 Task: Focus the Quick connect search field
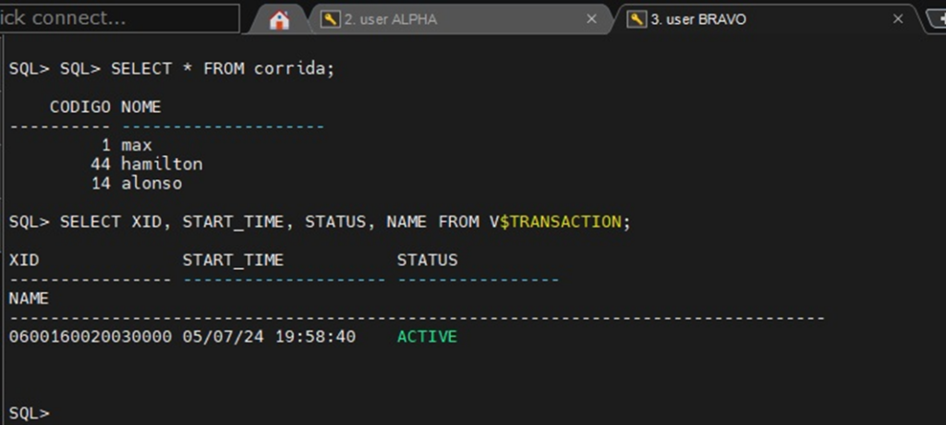click(x=120, y=18)
